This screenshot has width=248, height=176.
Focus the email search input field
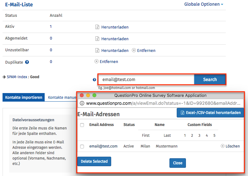pyautogui.click(x=146, y=79)
